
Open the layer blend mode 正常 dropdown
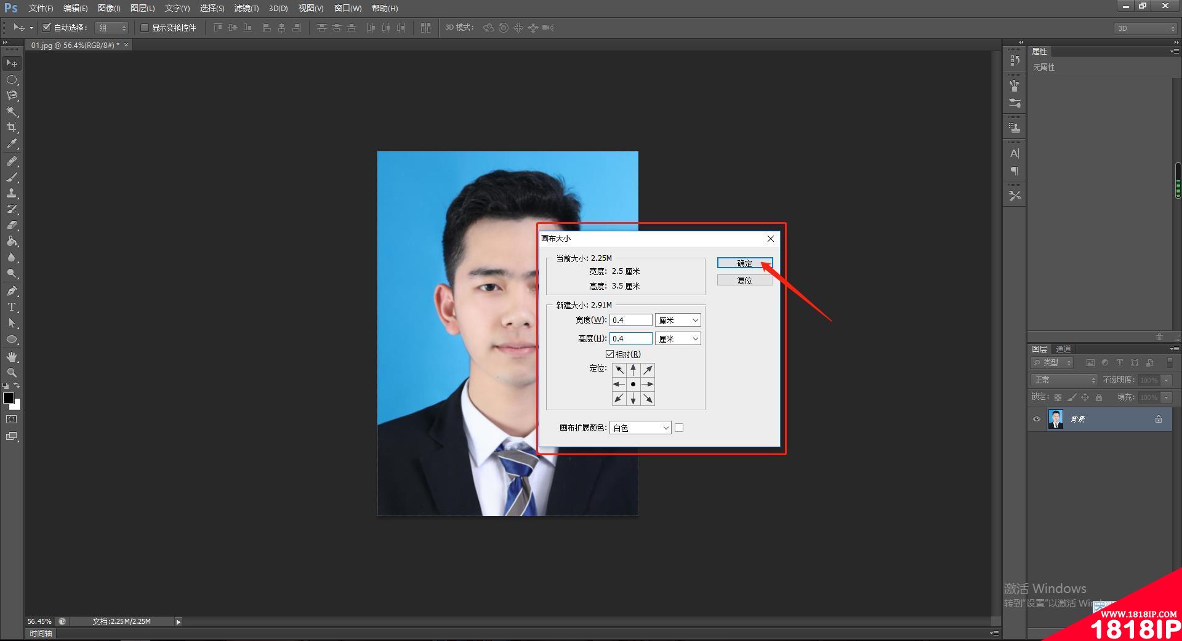1064,380
